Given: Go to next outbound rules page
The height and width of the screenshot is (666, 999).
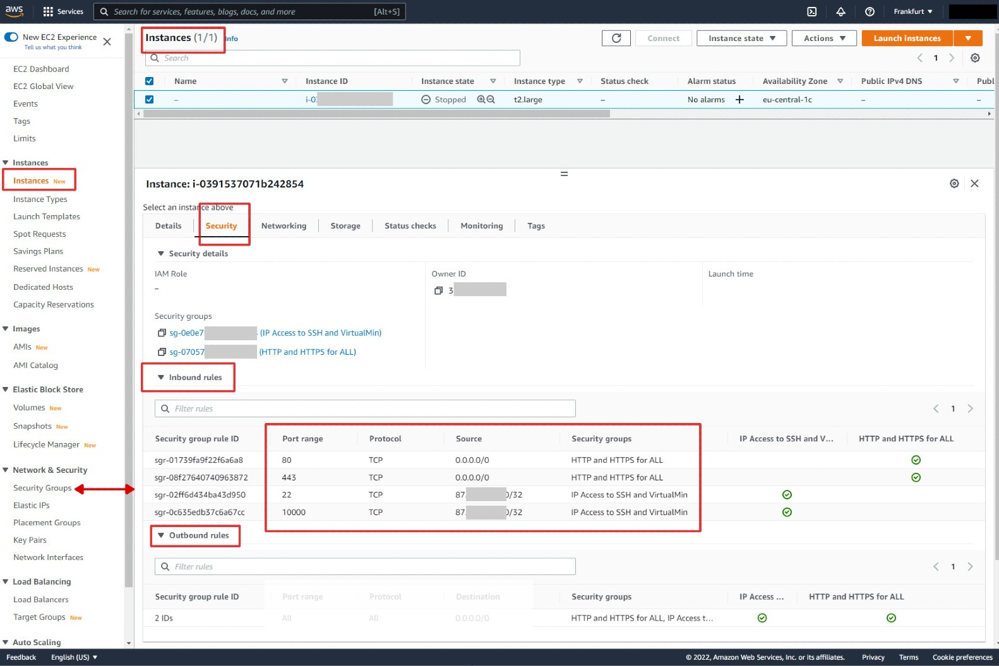Looking at the screenshot, I should [970, 566].
